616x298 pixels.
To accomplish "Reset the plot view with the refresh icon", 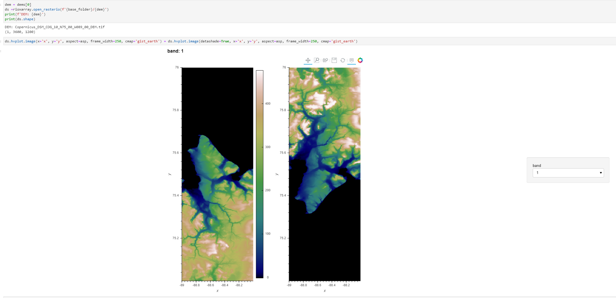I will click(342, 60).
